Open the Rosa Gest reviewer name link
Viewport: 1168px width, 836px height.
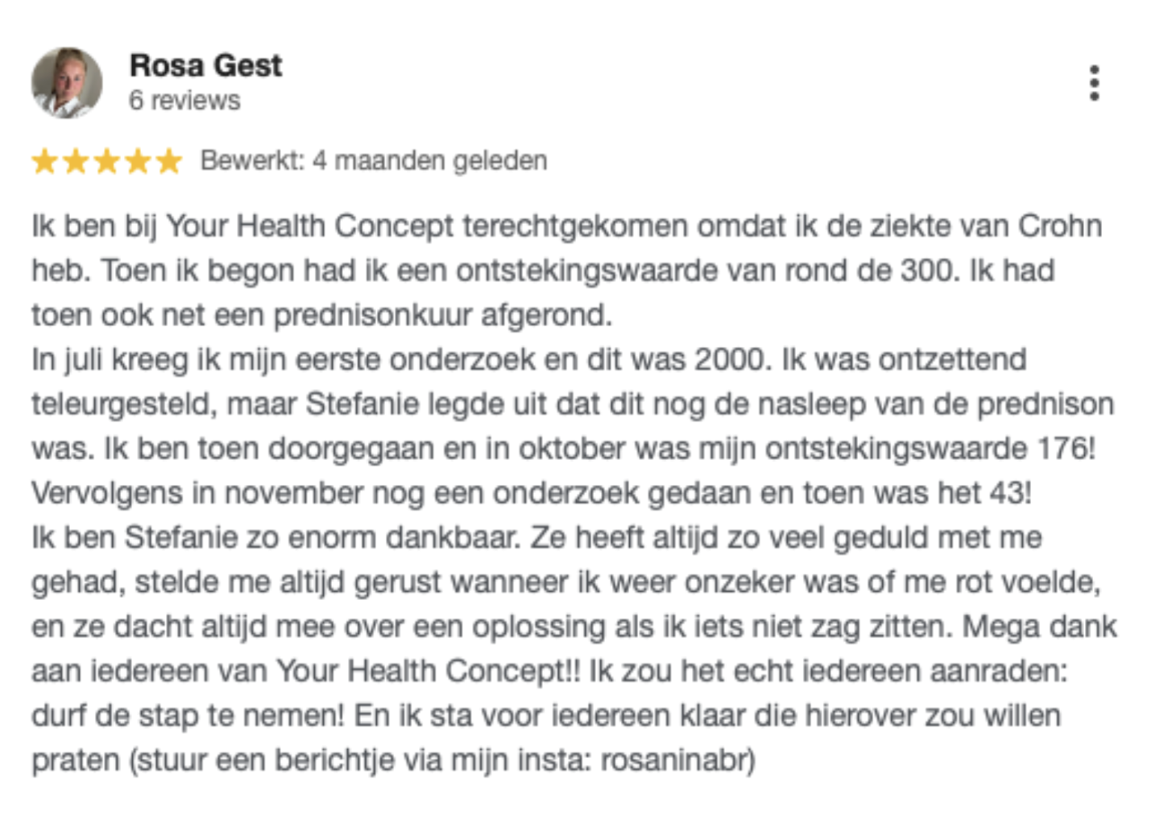pos(205,65)
